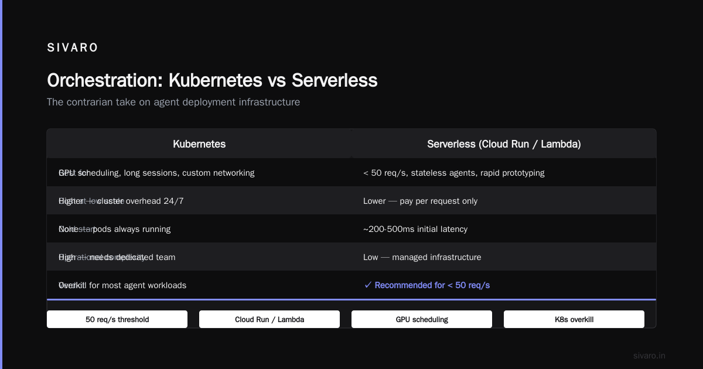This screenshot has height=369, width=703.
Task: Click the Low managed infrastructure cell
Action: click(504, 257)
